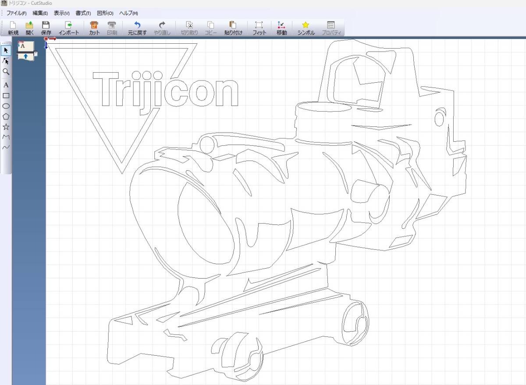526x385 pixels.
Task: Open the 表示(V) menu
Action: click(62, 13)
